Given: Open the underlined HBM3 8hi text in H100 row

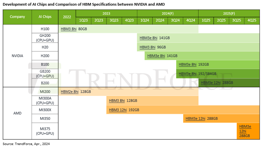Looking at the screenshot, I should click(68, 29).
